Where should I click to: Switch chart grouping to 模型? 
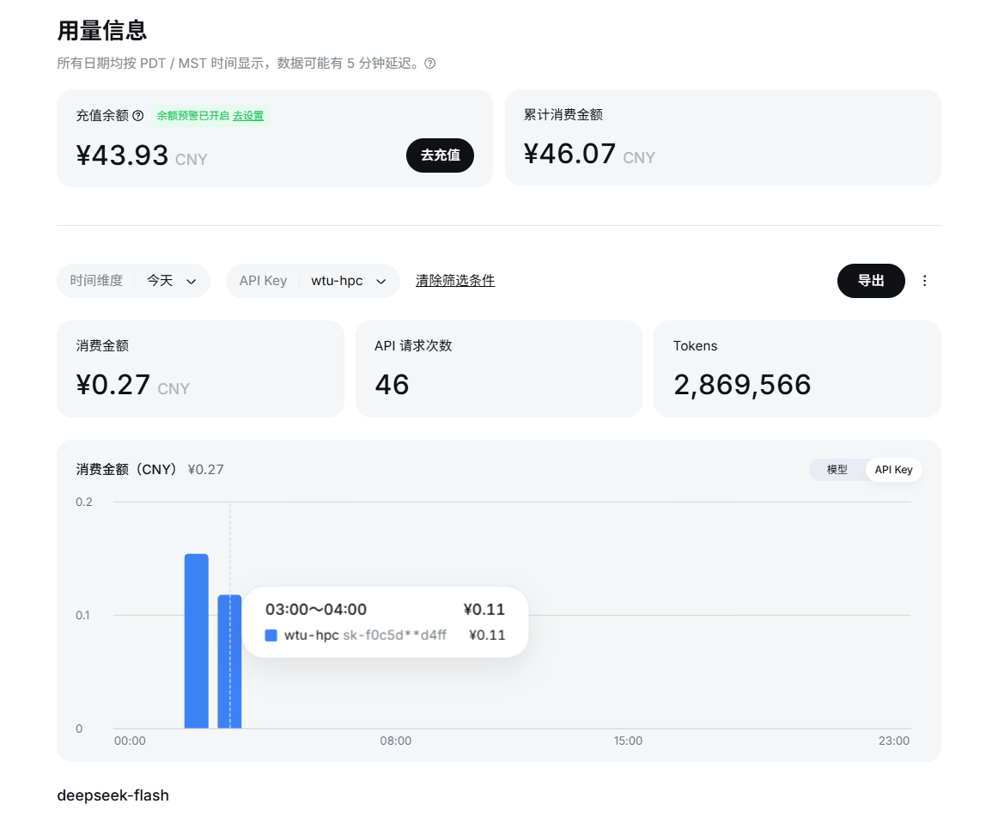point(837,469)
